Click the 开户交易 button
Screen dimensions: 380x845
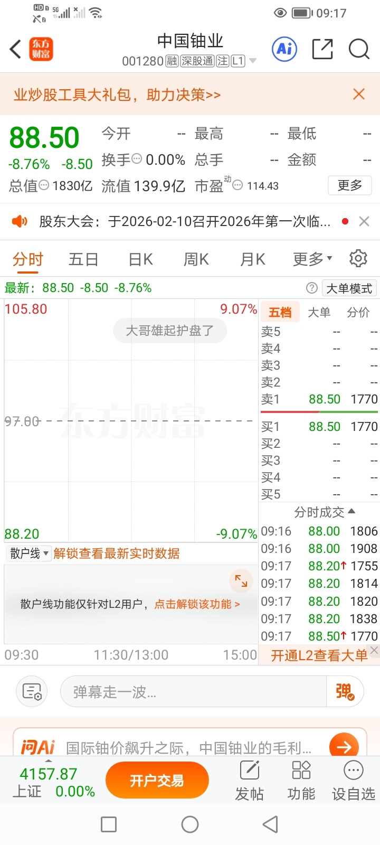pos(157,780)
